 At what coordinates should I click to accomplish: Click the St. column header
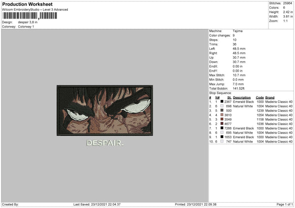(229, 98)
